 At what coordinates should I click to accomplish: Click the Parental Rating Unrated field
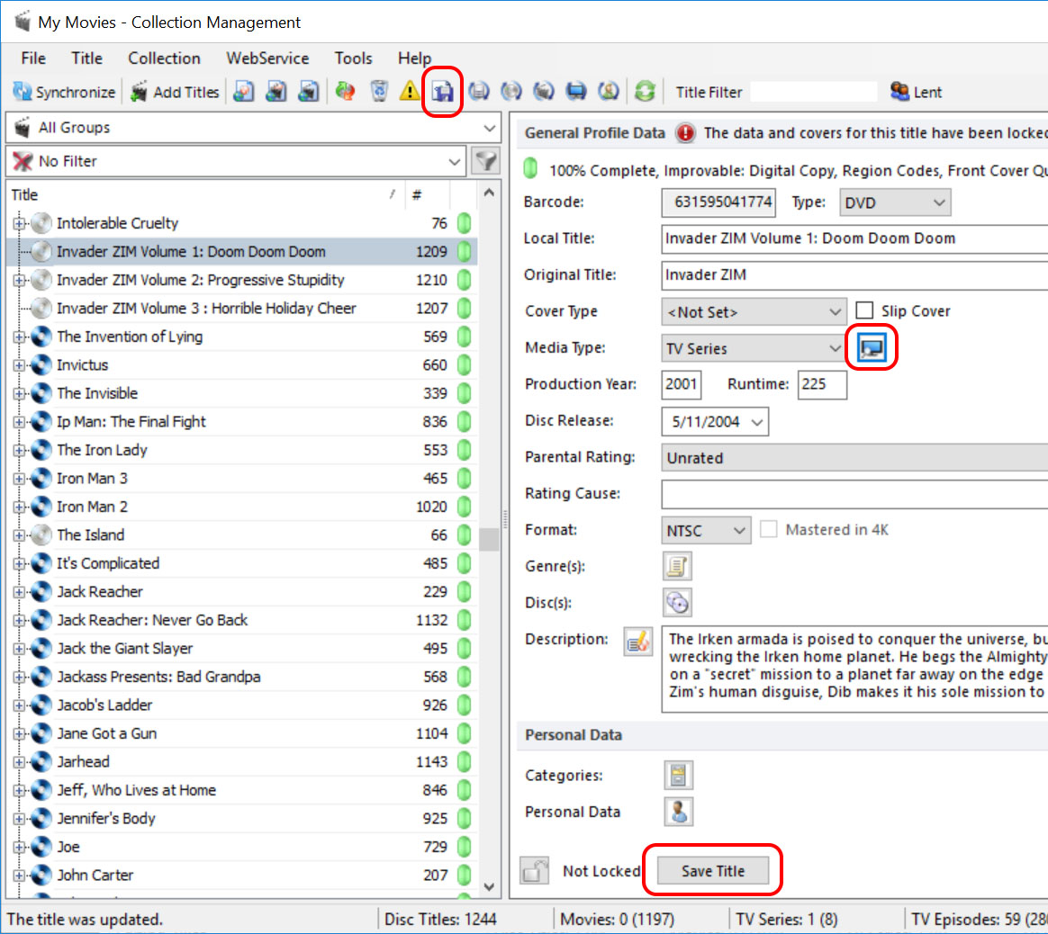point(854,458)
